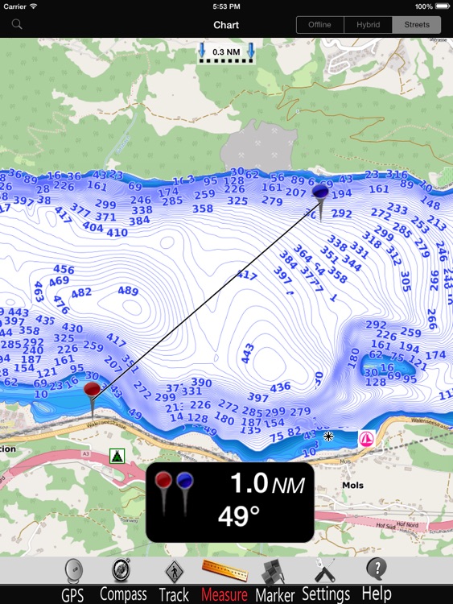Tap the 436 depth sounding
This screenshot has height=604, width=453.
(x=280, y=387)
